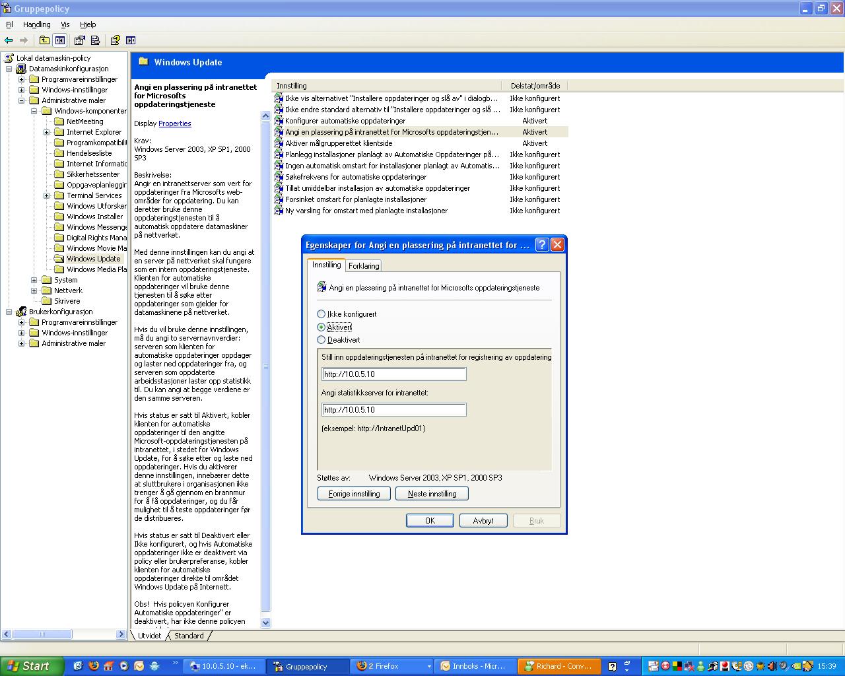Click the Forrige innstilling button

tap(354, 494)
